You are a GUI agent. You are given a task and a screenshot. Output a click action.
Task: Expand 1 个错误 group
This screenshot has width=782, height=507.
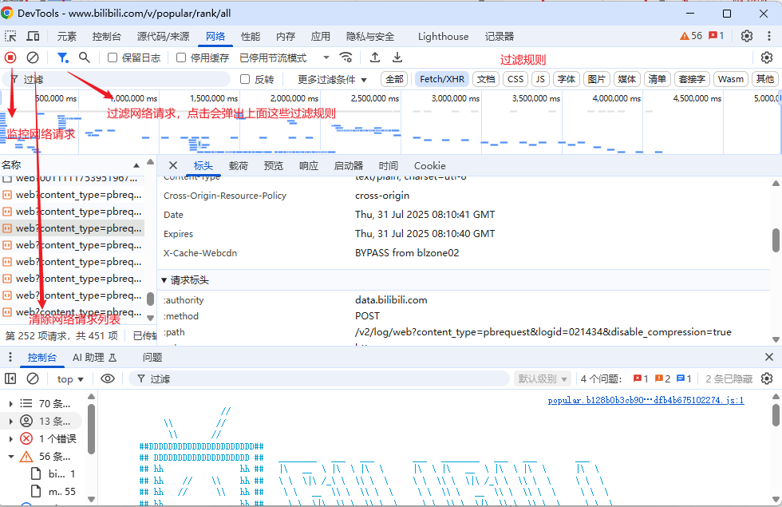pos(10,438)
